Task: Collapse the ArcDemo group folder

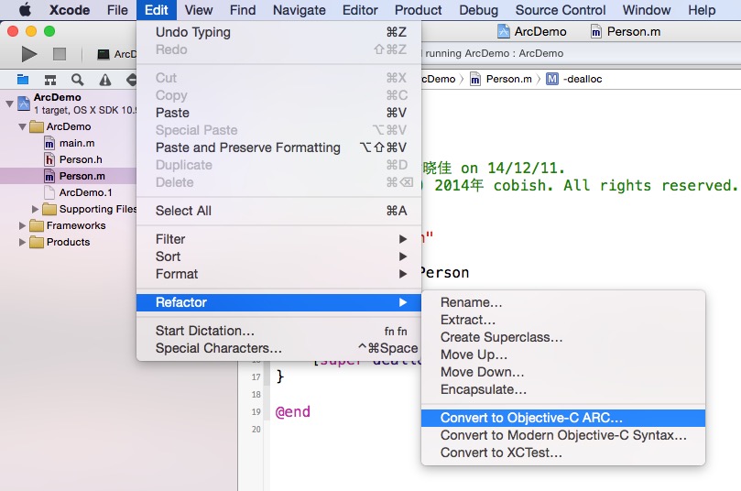Action: click(22, 126)
